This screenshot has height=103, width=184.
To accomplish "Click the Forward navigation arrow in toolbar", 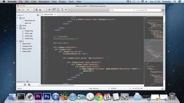I will 23,10.
